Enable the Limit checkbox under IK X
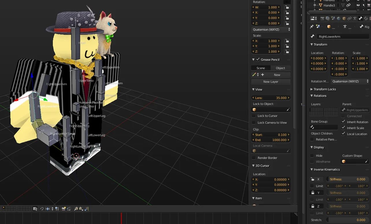Screen dimensions: 371x224 click(312, 186)
